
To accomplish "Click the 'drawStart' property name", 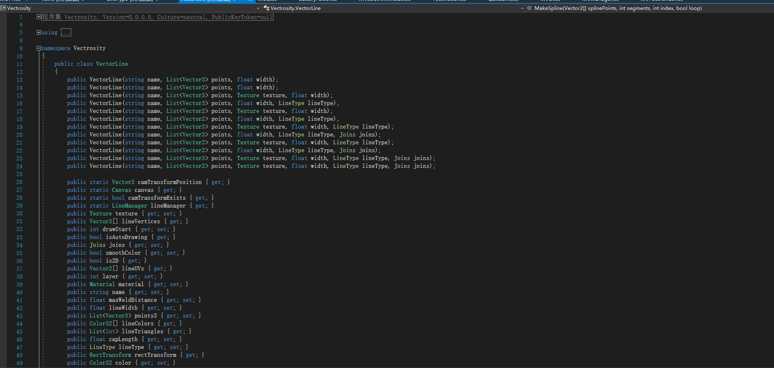I will 117,229.
